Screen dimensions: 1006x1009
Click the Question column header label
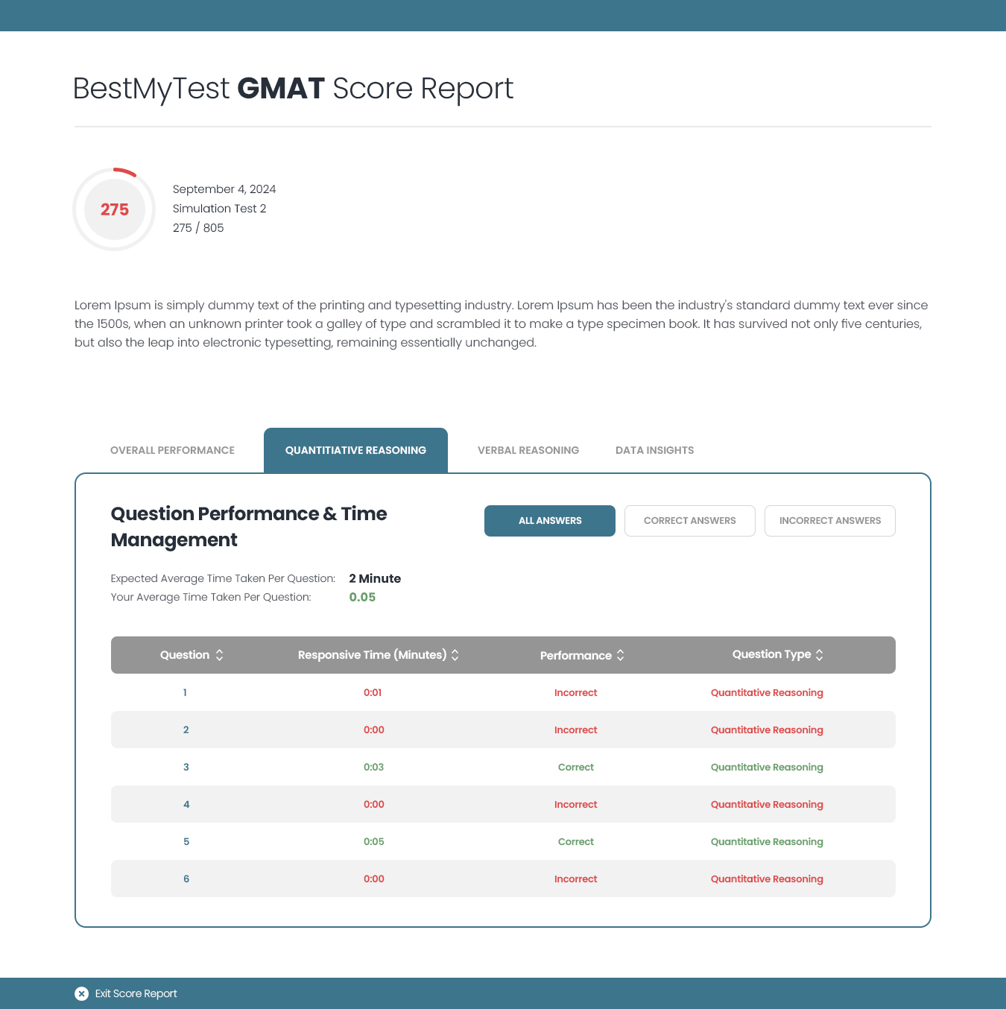point(185,655)
